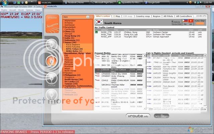Viewport: 214px width, 134px height.
Task: Open the All Controllers tab
Action: click(184, 16)
